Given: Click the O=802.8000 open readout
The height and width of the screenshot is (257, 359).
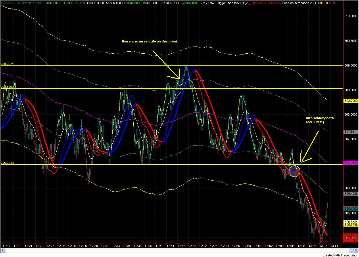Looking at the screenshot, I should 133,3.
